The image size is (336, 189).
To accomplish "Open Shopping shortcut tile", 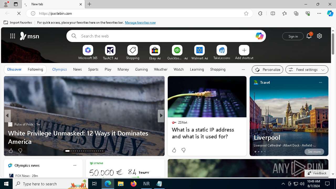I will pos(133,52).
